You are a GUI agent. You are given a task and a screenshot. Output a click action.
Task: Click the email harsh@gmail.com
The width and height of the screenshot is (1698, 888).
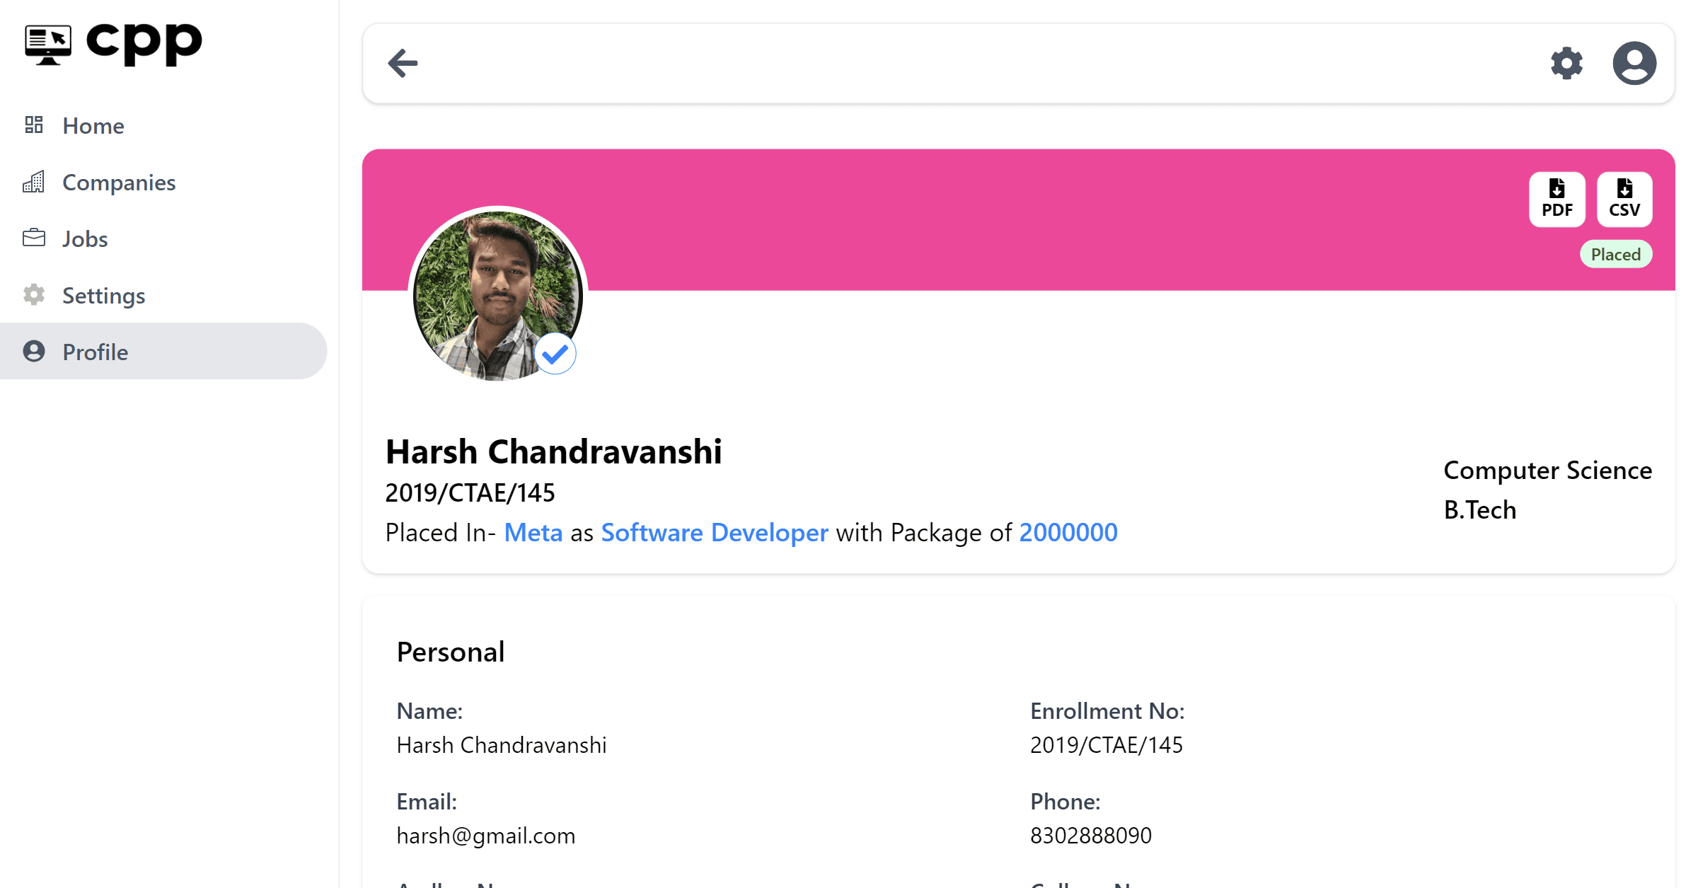486,836
